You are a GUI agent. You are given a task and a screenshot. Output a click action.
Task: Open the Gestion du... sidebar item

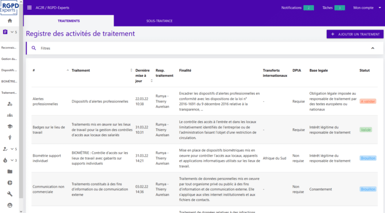tap(9, 59)
